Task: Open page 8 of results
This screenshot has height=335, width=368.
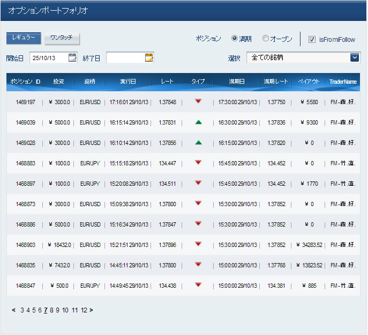Action: click(x=51, y=310)
